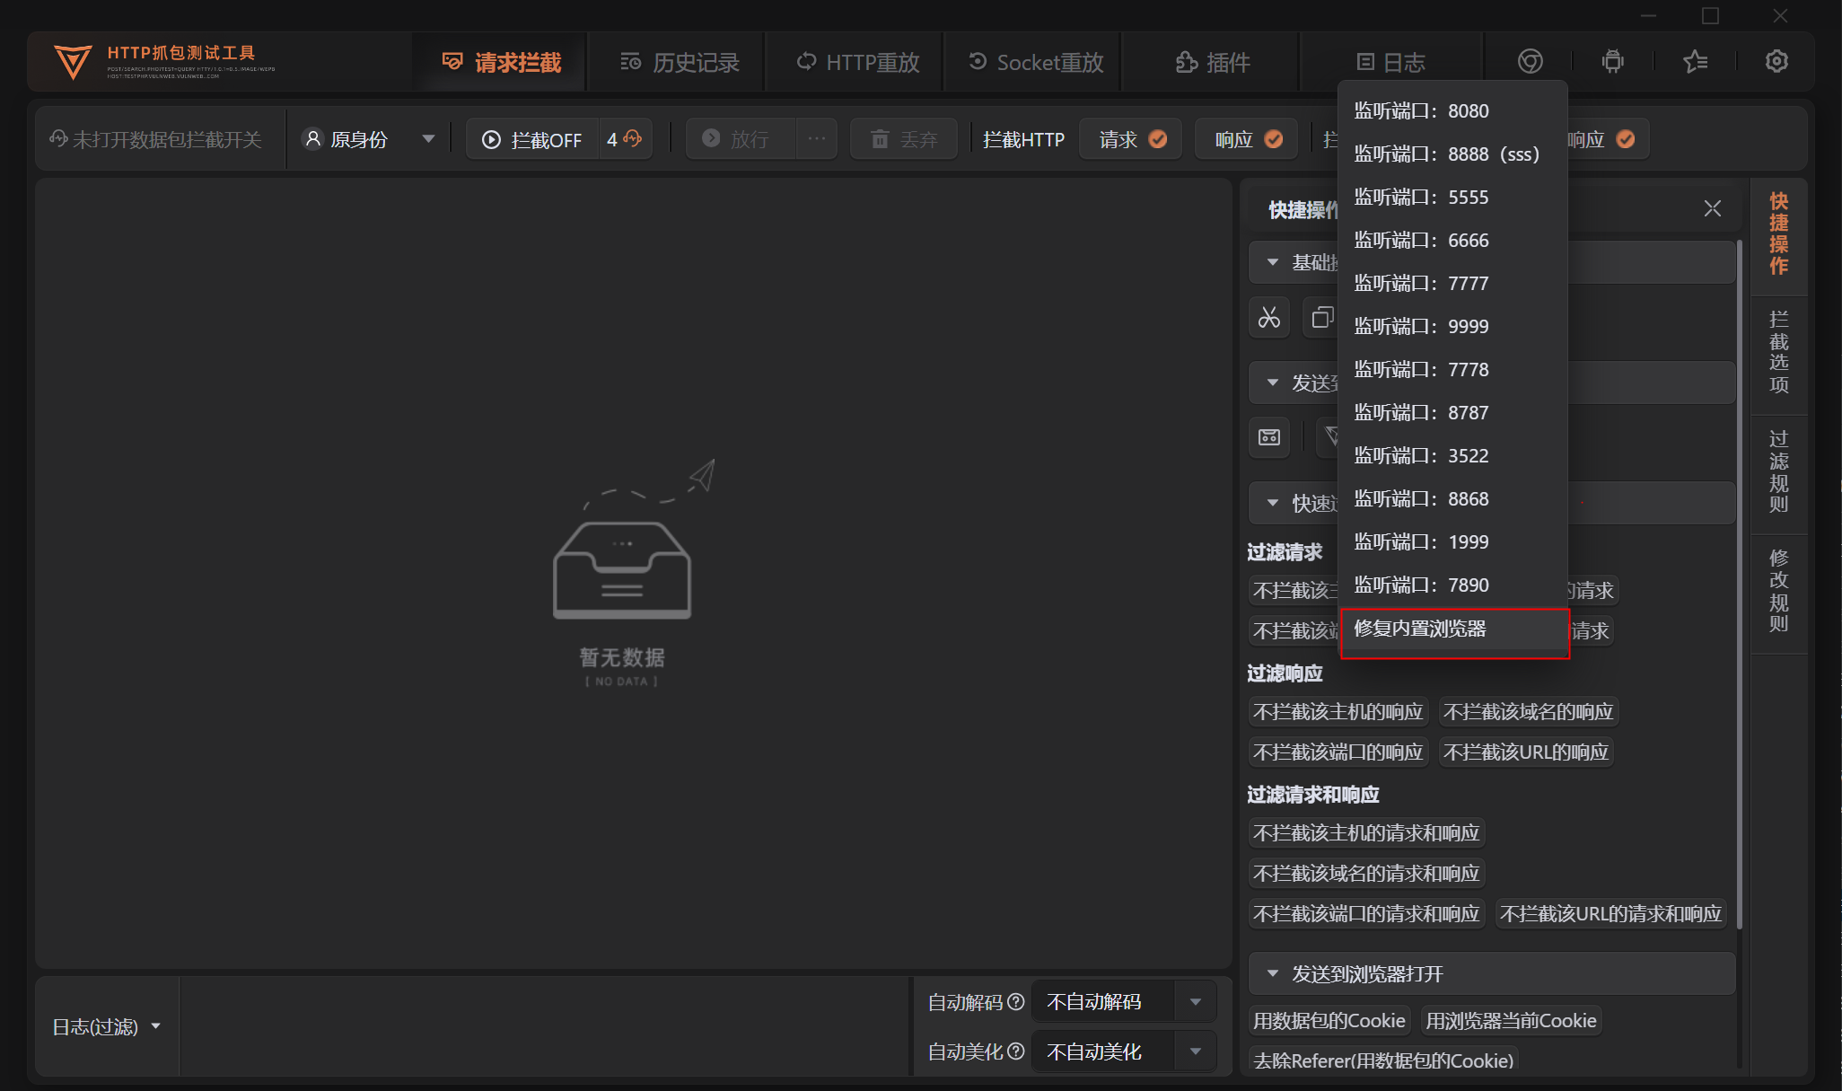Image resolution: width=1842 pixels, height=1091 pixels.
Task: Open the 原身份 identity dropdown
Action: [369, 138]
